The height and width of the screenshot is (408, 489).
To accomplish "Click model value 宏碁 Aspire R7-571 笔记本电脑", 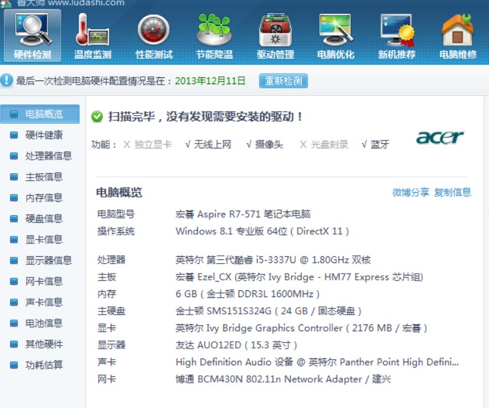I will pos(243,214).
